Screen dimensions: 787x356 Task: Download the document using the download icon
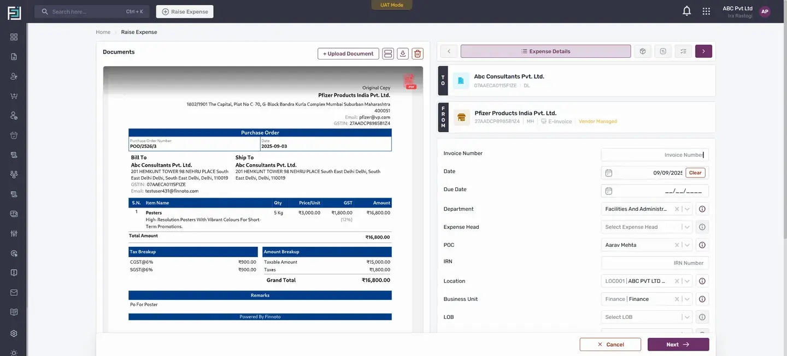tap(403, 54)
